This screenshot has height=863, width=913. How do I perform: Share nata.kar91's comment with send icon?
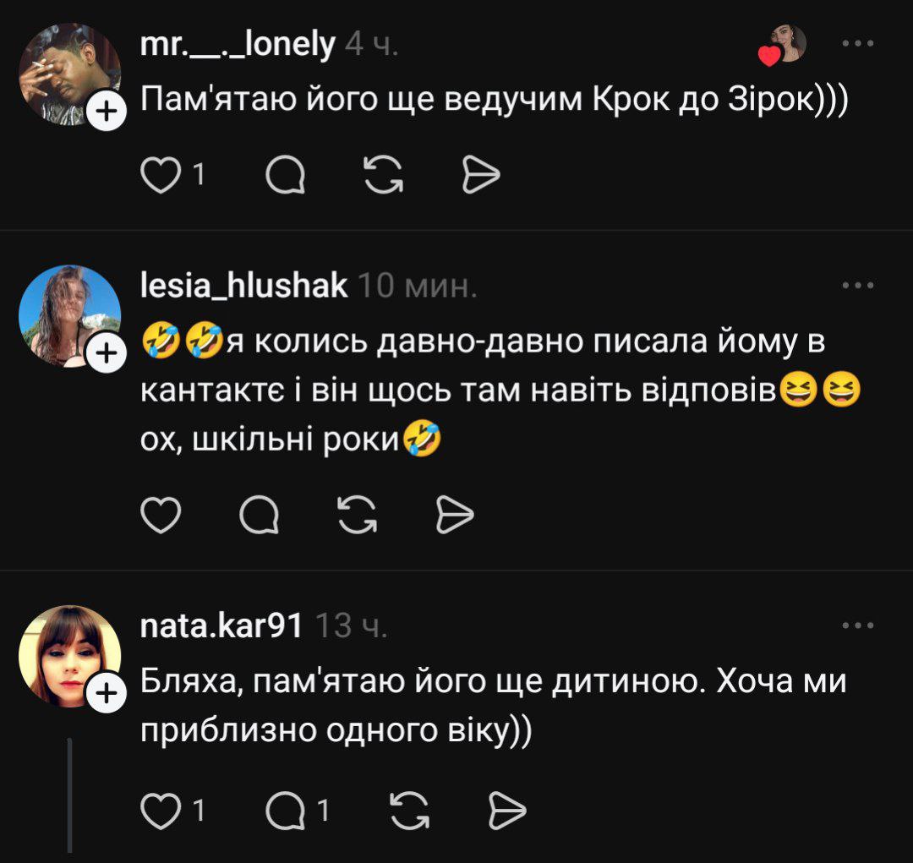507,811
